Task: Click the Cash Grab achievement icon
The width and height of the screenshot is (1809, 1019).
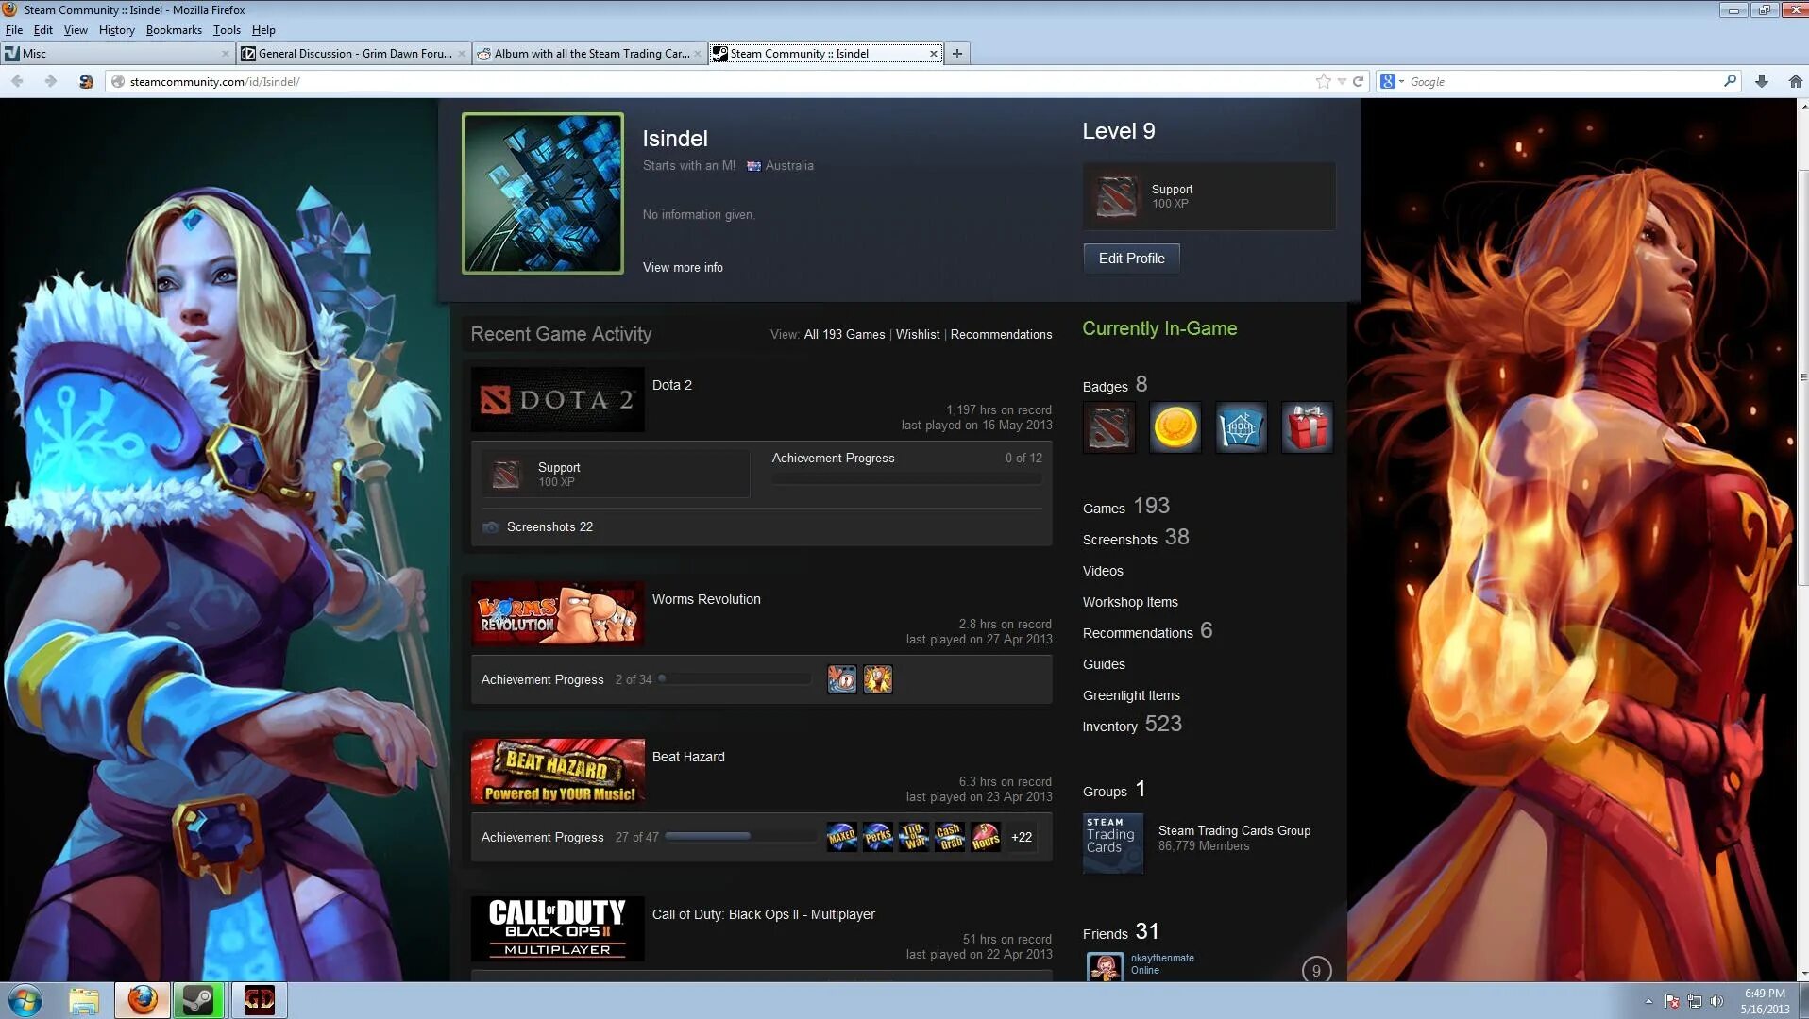Action: tap(950, 837)
